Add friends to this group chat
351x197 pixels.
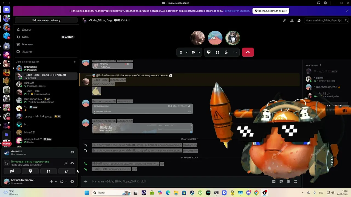pyautogui.click(x=292, y=21)
